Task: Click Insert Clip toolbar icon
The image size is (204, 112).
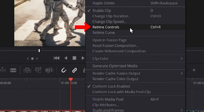Action: (x=27, y=70)
